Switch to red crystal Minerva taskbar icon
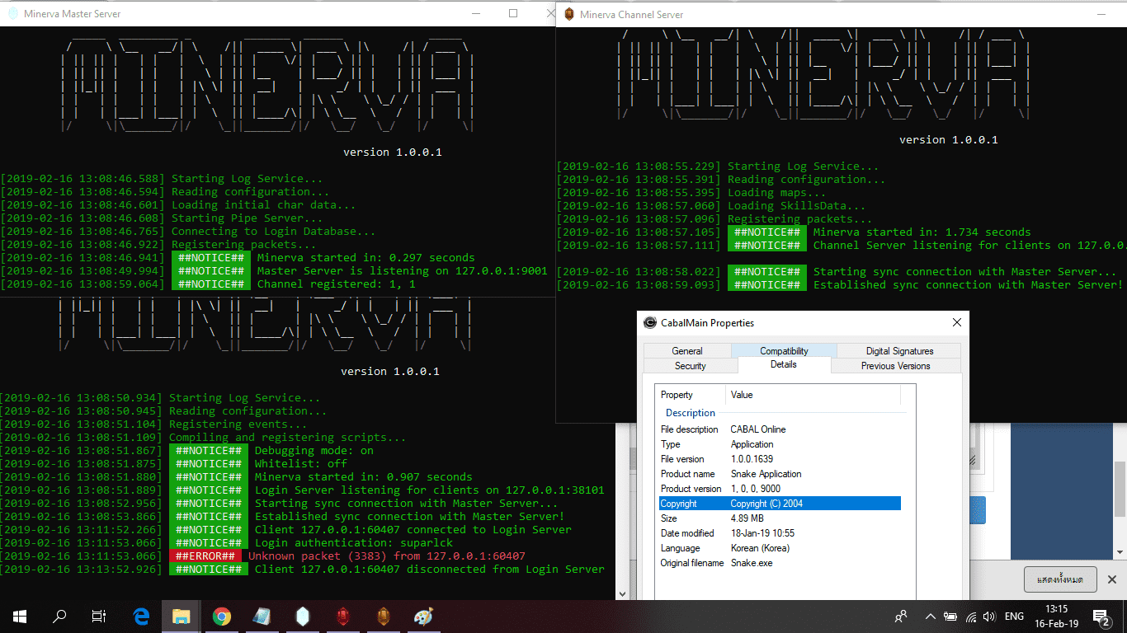 click(x=342, y=616)
